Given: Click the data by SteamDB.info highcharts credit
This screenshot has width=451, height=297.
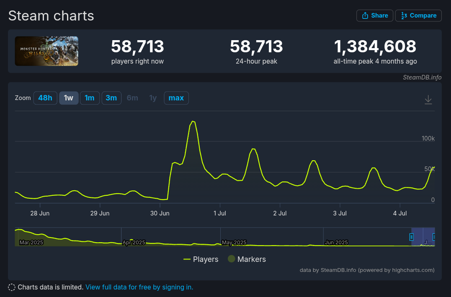Looking at the screenshot, I should 367,270.
